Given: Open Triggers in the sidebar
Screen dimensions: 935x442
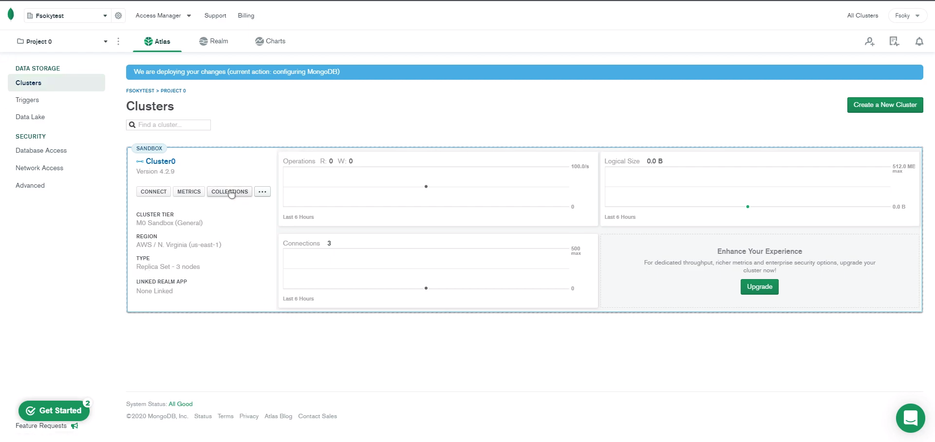Looking at the screenshot, I should (x=27, y=100).
